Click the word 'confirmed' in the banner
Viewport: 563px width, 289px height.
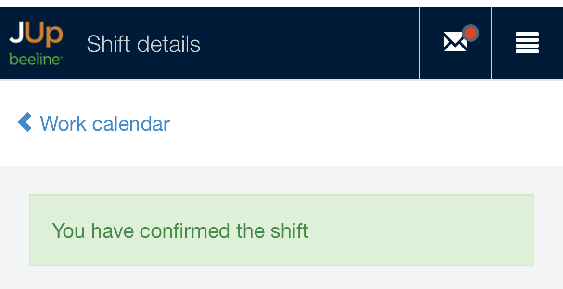click(x=185, y=231)
